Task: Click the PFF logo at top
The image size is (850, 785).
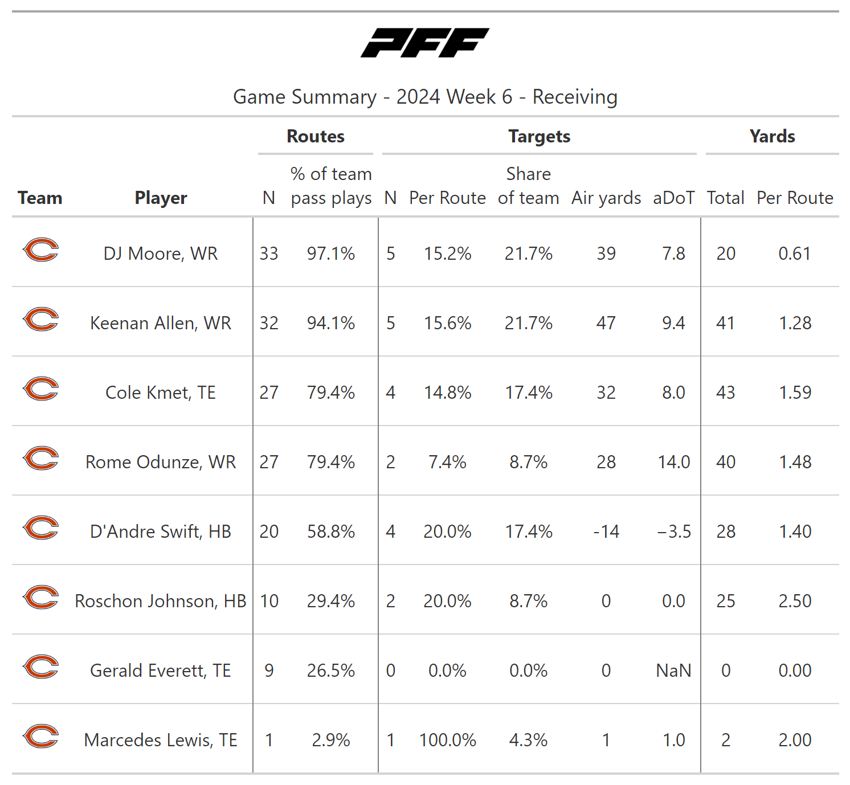Action: [424, 43]
